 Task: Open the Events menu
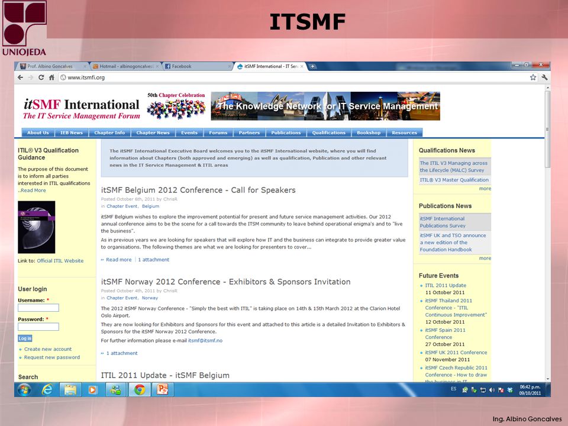(189, 133)
